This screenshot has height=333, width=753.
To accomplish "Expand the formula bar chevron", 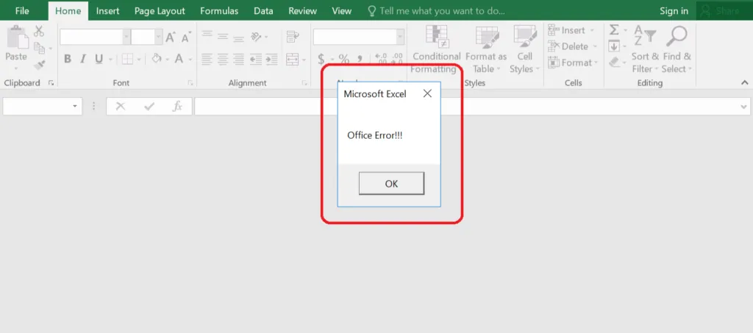I will click(x=744, y=107).
